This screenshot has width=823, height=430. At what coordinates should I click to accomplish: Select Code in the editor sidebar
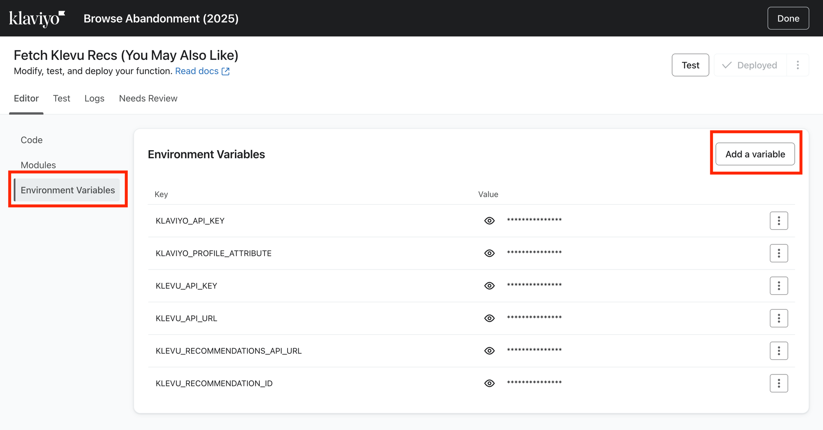click(32, 140)
